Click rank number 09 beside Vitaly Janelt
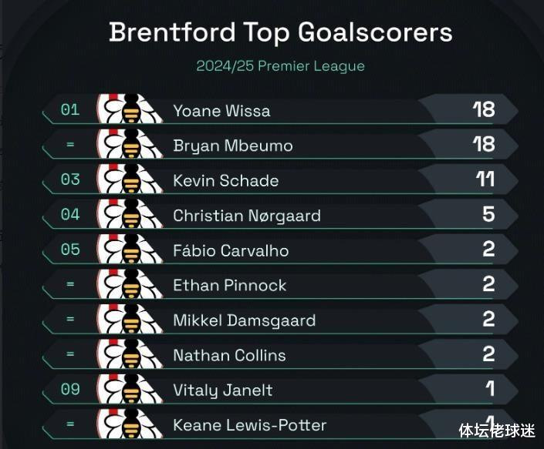The image size is (544, 449). 70,390
